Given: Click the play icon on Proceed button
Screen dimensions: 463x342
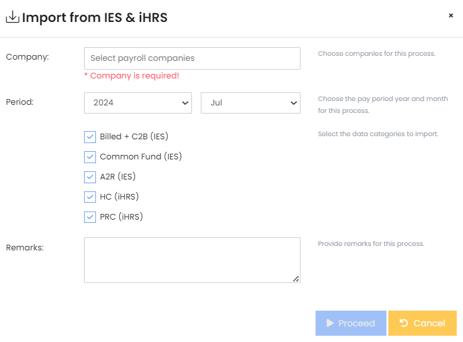Looking at the screenshot, I should pos(330,323).
